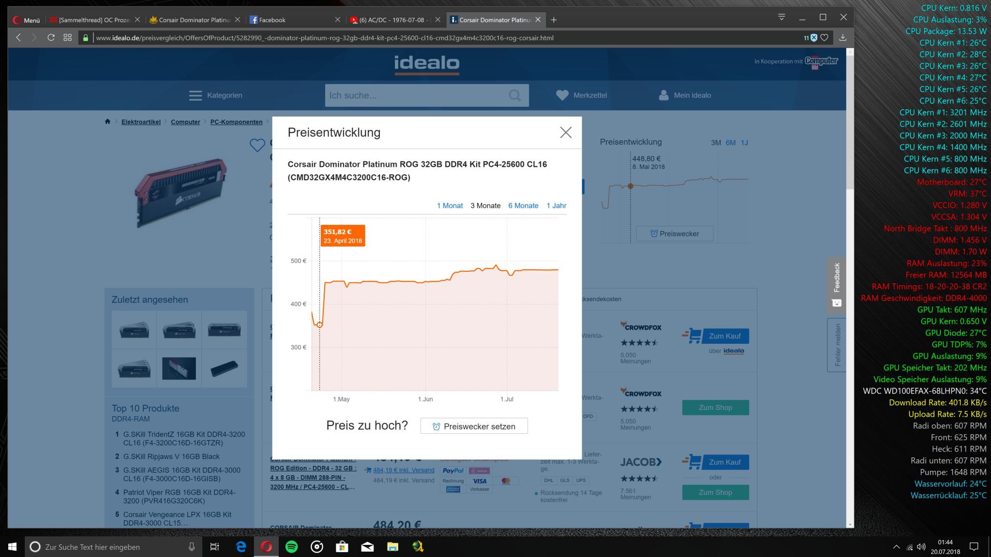Add product to wishlist via heart icon
Viewport: 991px width, 557px height.
tap(257, 145)
